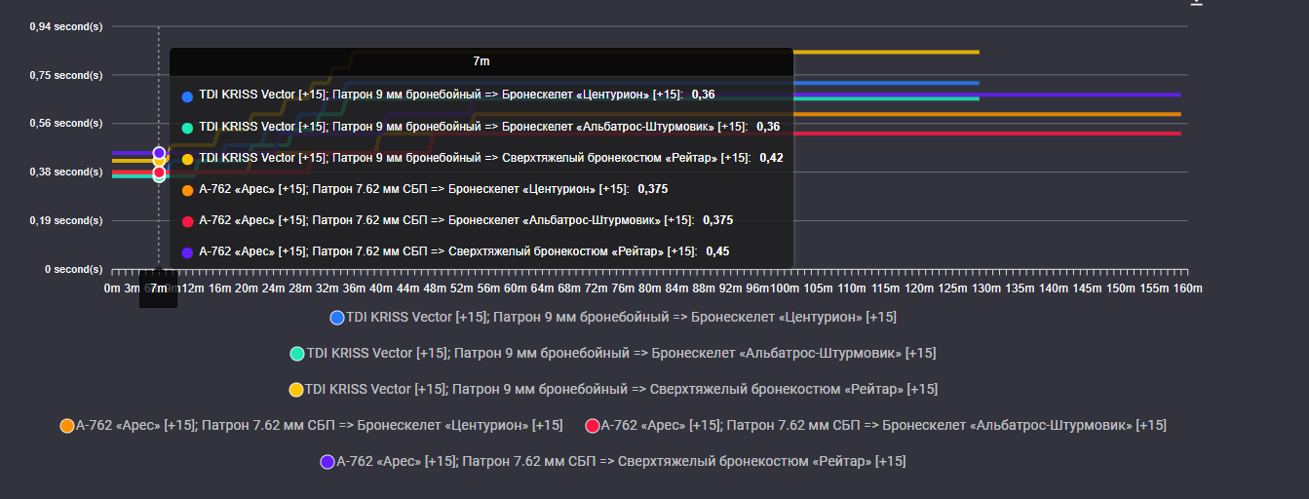The width and height of the screenshot is (1309, 499).
Task: Click x-axis label '56m'
Action: point(488,289)
